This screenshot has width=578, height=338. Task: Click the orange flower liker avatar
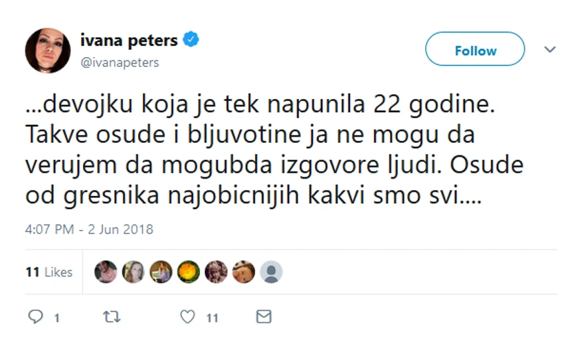[188, 272]
